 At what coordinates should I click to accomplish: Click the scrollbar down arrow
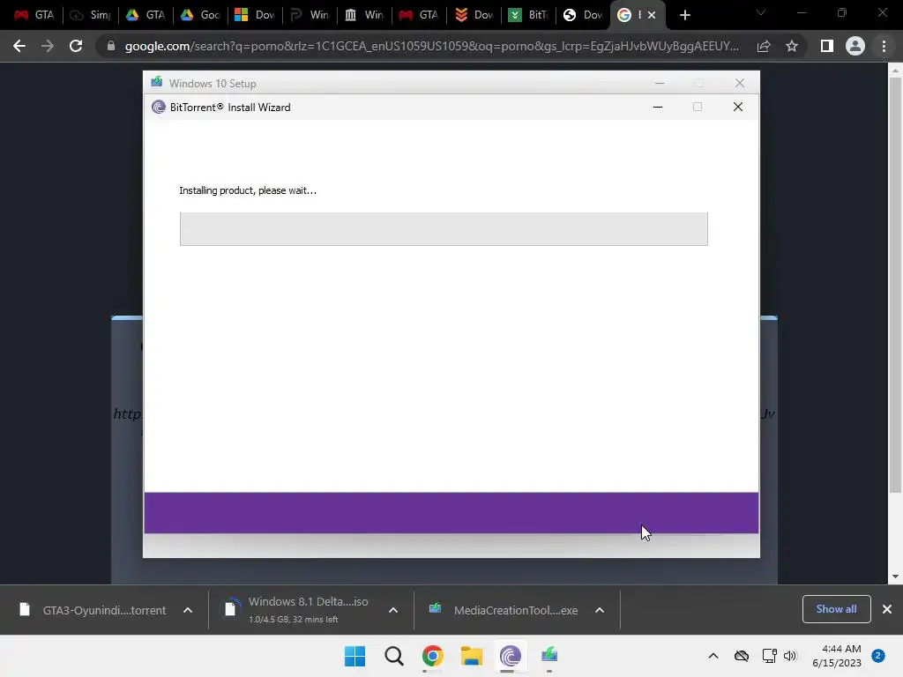(x=895, y=577)
